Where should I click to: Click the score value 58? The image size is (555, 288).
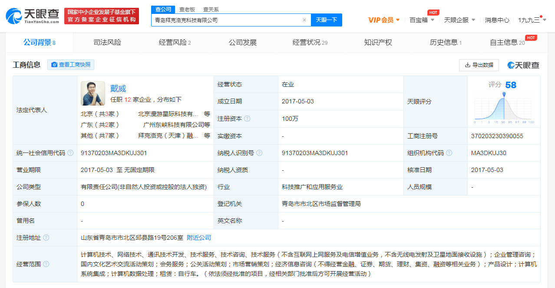pyautogui.click(x=511, y=85)
